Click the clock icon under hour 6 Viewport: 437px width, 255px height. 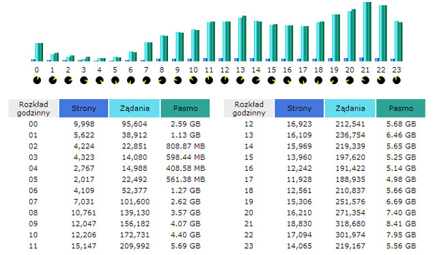(x=130, y=81)
